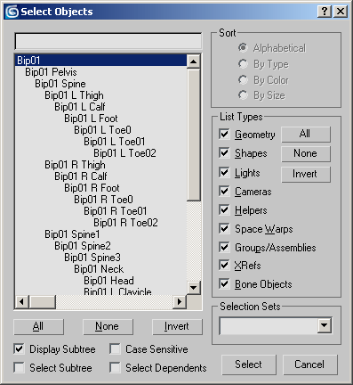Uncheck XRefs list type
This screenshot has height=385, width=353.
(x=225, y=266)
